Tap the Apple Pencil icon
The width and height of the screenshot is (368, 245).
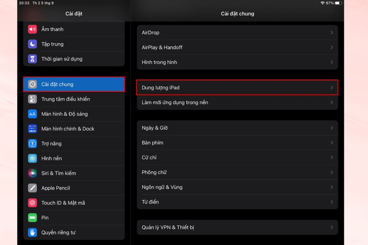[x=32, y=188]
